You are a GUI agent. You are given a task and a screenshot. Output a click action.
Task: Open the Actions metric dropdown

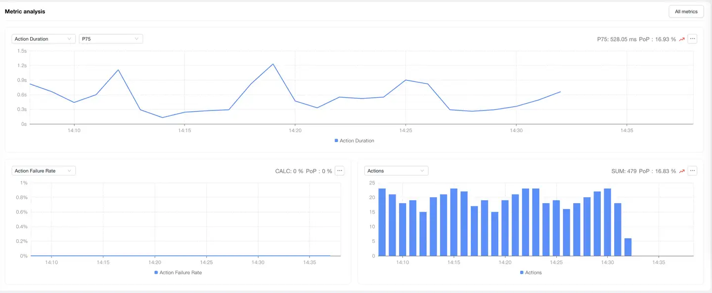(x=396, y=171)
